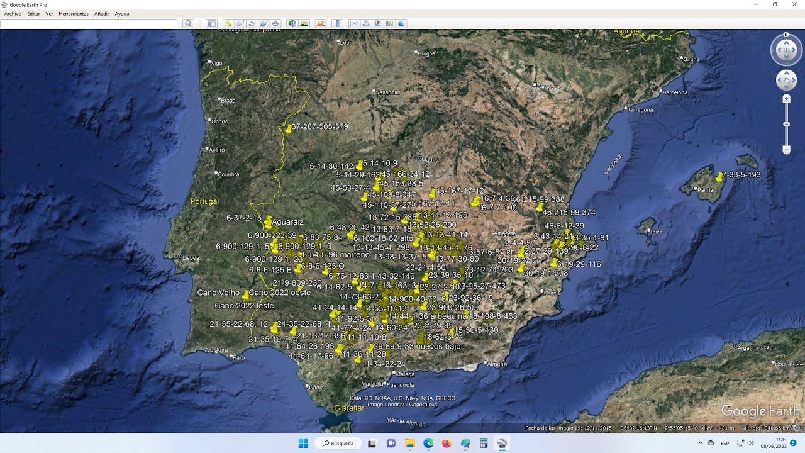This screenshot has width=805, height=453.
Task: Click the N north indicator on compass
Action: pos(786,35)
